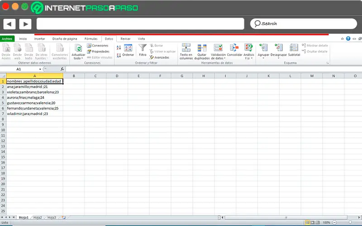The width and height of the screenshot is (362, 226).
Task: Click Editar vínculos
Action: pos(100,57)
